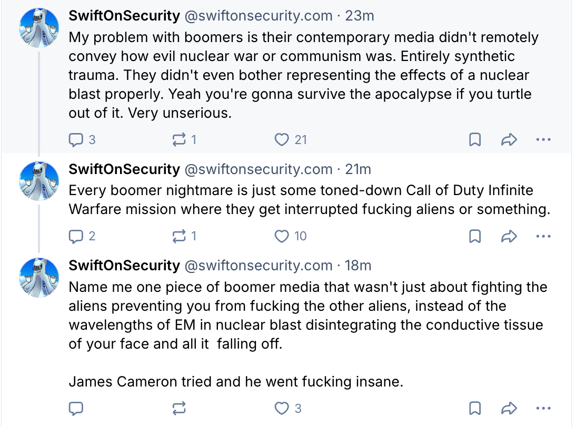Repost the Call of Duty post
This screenshot has width=576, height=427.
[x=179, y=237]
